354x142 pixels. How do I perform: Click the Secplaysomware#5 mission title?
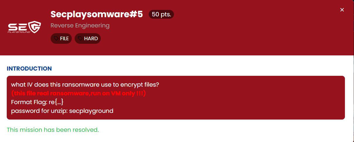tap(97, 14)
